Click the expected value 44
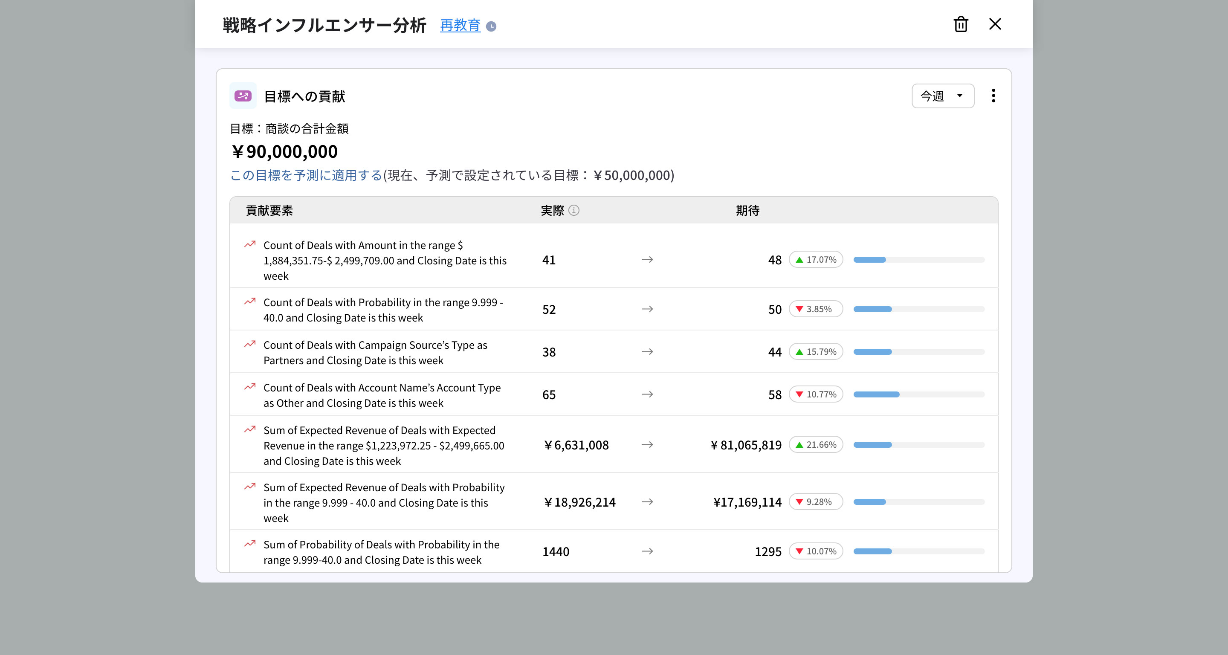Viewport: 1228px width, 655px height. coord(775,352)
